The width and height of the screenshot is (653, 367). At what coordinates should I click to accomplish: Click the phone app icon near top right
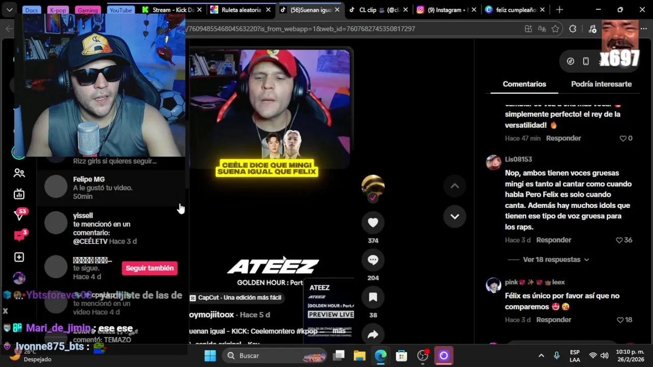[586, 61]
